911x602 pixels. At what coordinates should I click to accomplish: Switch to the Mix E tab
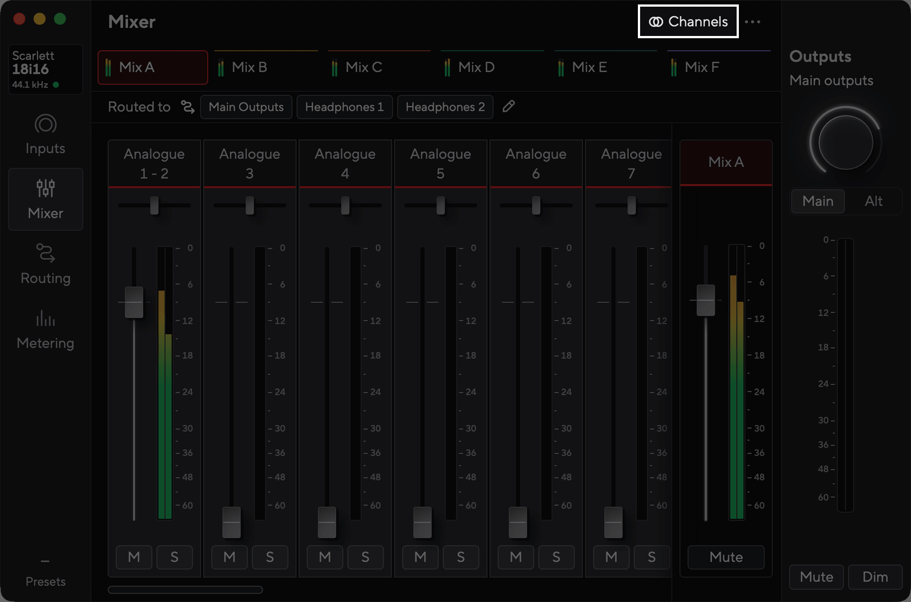point(605,67)
